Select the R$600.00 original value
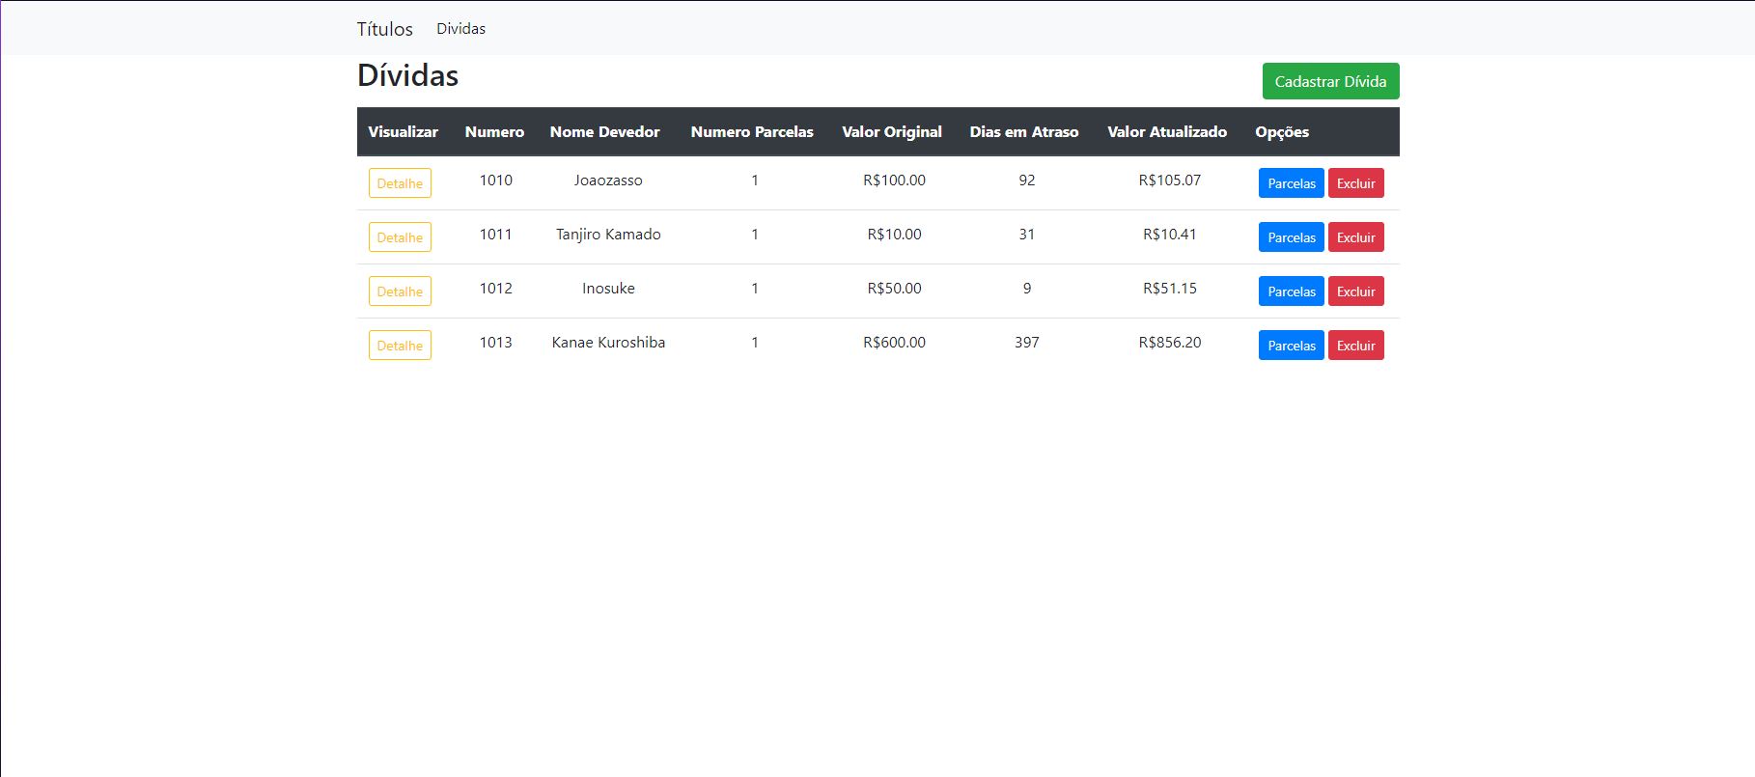1755x777 pixels. (x=894, y=343)
